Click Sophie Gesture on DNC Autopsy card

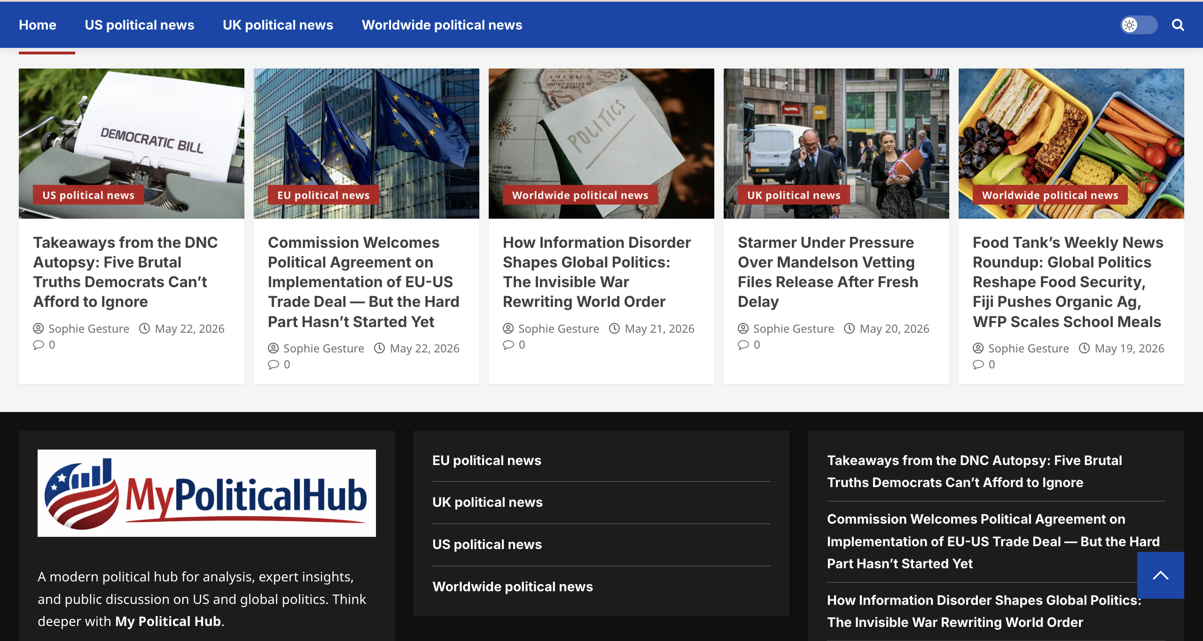click(x=89, y=328)
